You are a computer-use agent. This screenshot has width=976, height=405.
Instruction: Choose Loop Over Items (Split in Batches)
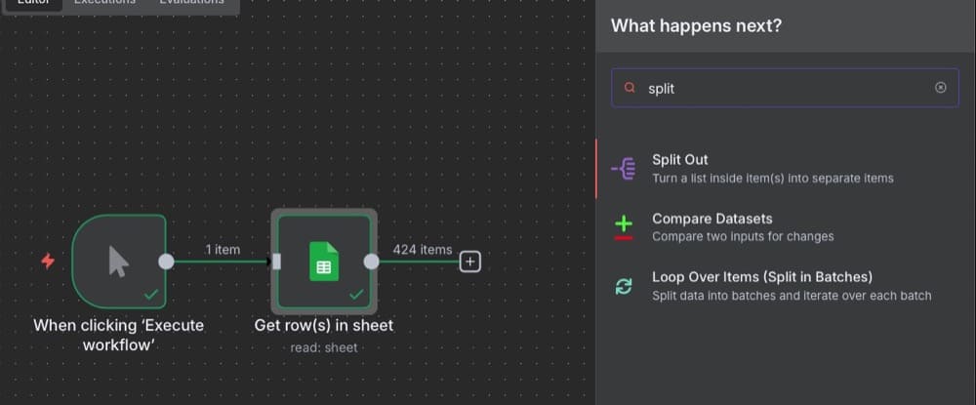pyautogui.click(x=761, y=277)
